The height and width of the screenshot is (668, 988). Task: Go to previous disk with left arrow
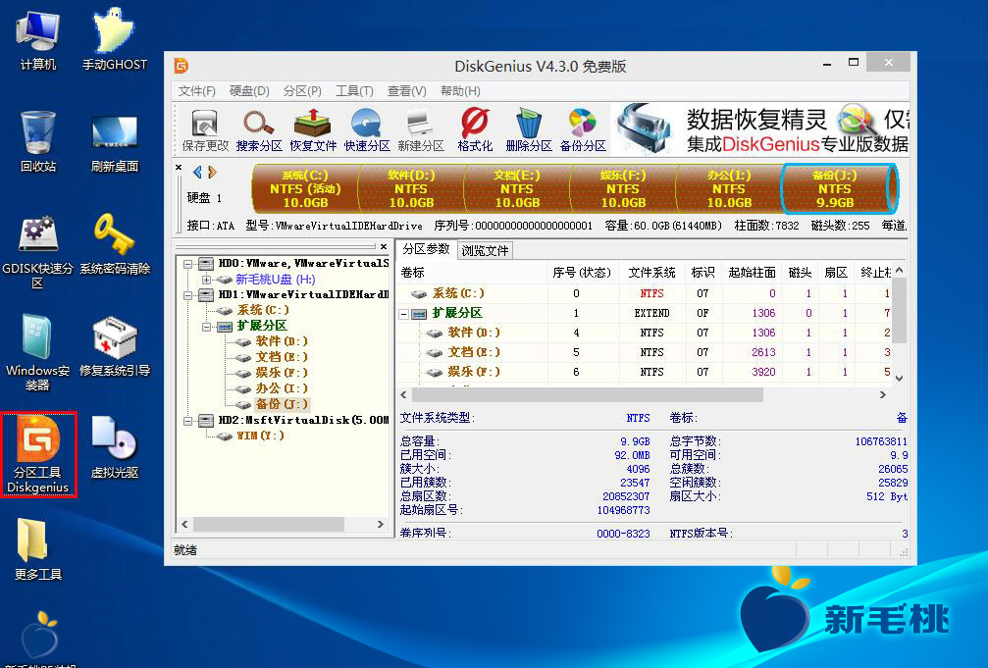point(197,172)
